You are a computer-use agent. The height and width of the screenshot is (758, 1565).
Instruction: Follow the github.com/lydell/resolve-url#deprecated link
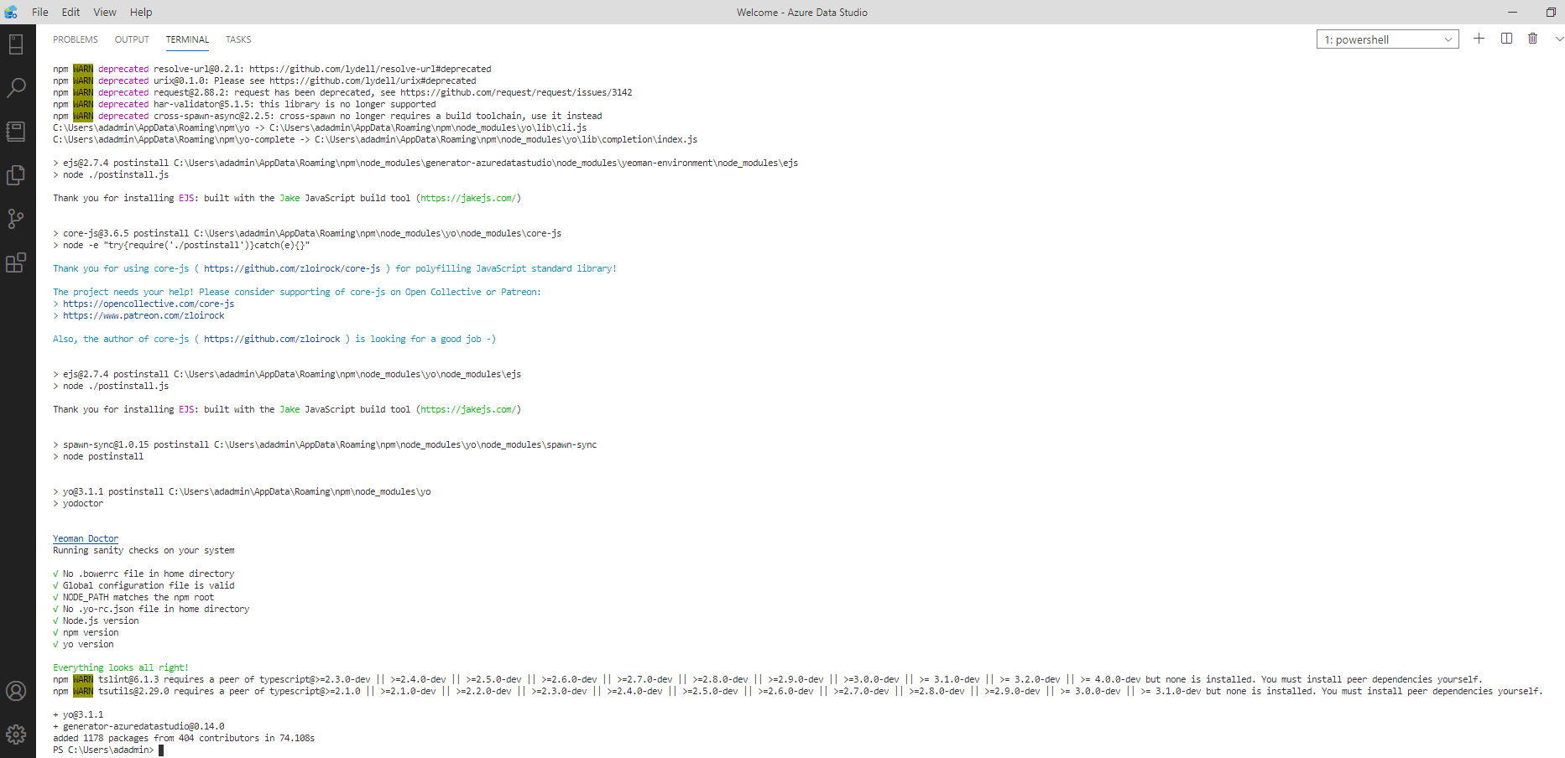(370, 69)
